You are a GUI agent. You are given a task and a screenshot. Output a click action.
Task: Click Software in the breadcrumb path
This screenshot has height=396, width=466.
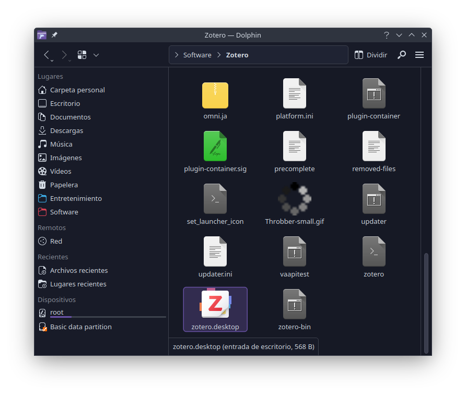197,55
